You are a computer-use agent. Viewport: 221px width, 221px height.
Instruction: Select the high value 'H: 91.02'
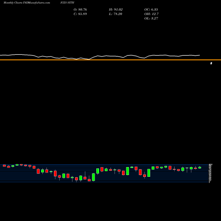coord(116,10)
